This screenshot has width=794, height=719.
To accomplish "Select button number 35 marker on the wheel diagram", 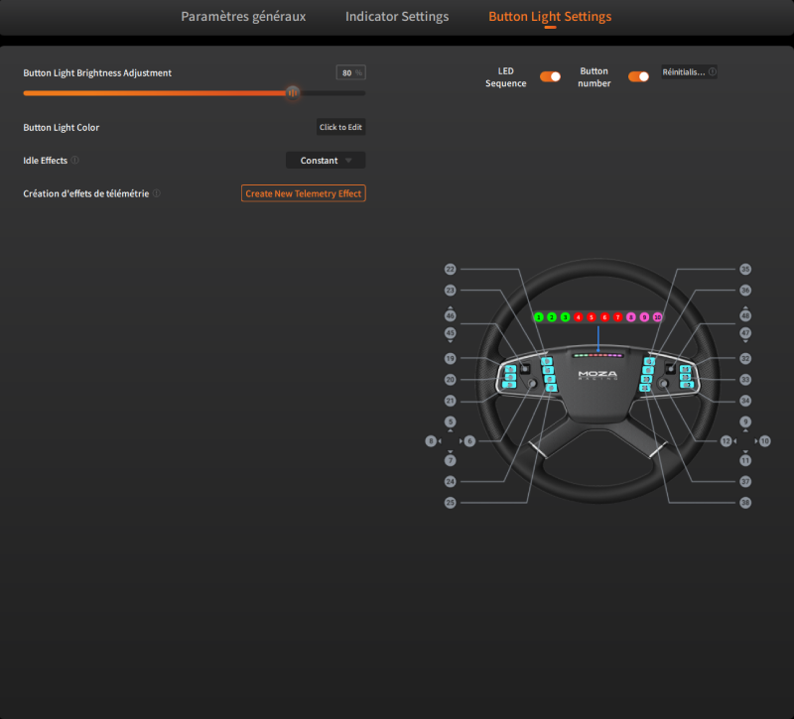I will point(745,270).
